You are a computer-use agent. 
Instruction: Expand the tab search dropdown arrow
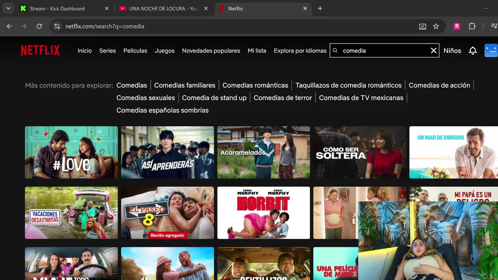[8, 9]
